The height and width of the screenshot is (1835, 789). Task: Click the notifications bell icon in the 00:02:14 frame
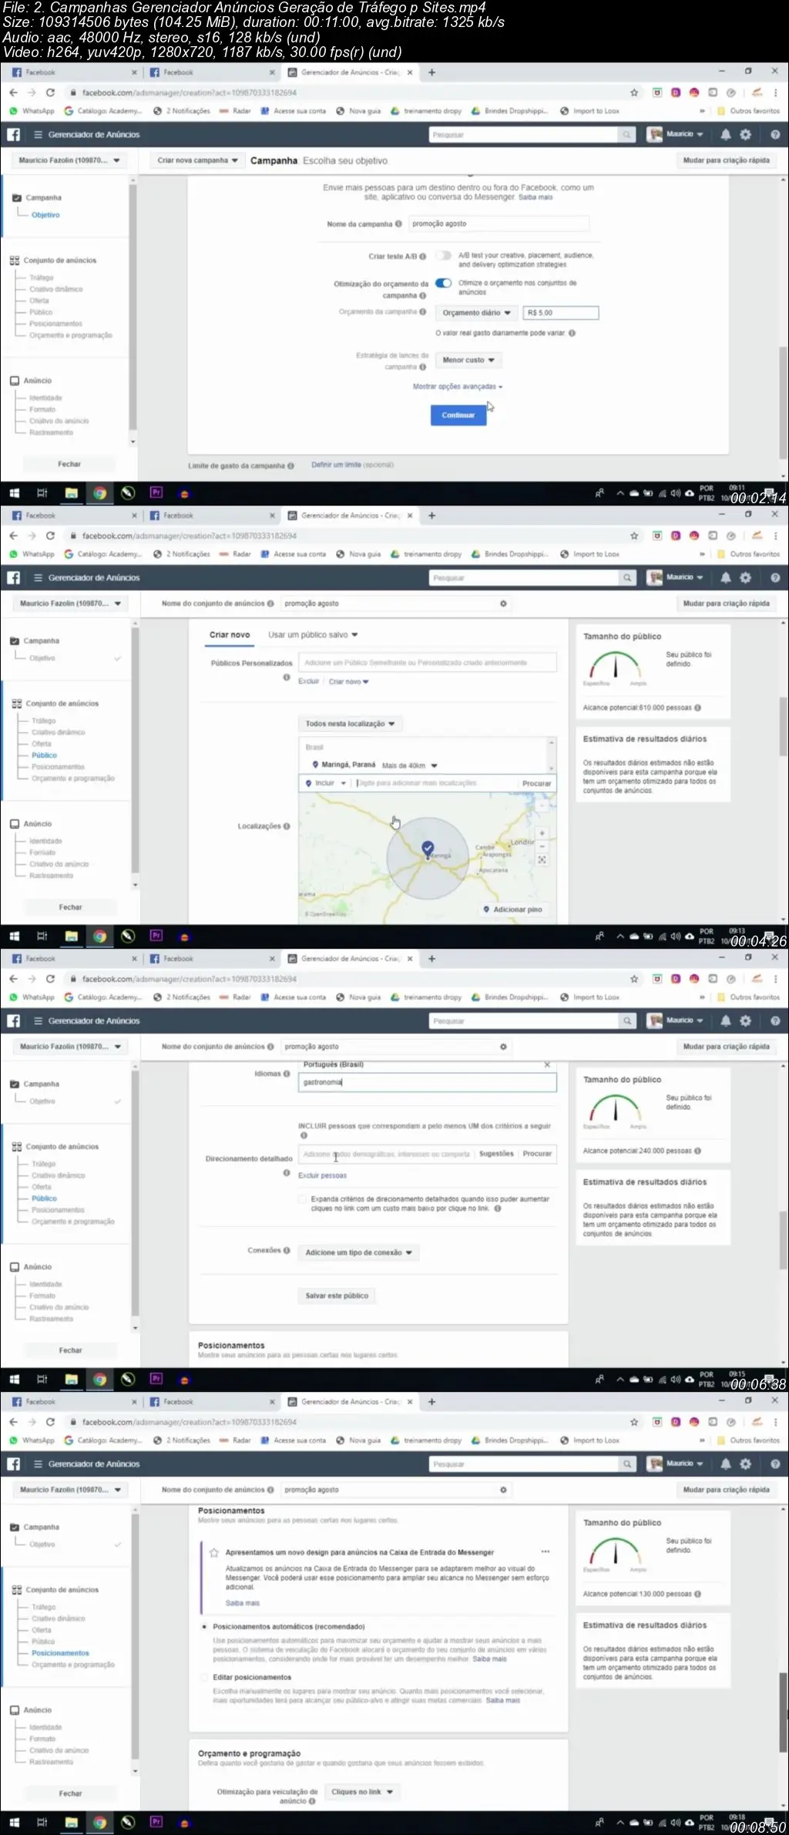click(725, 134)
